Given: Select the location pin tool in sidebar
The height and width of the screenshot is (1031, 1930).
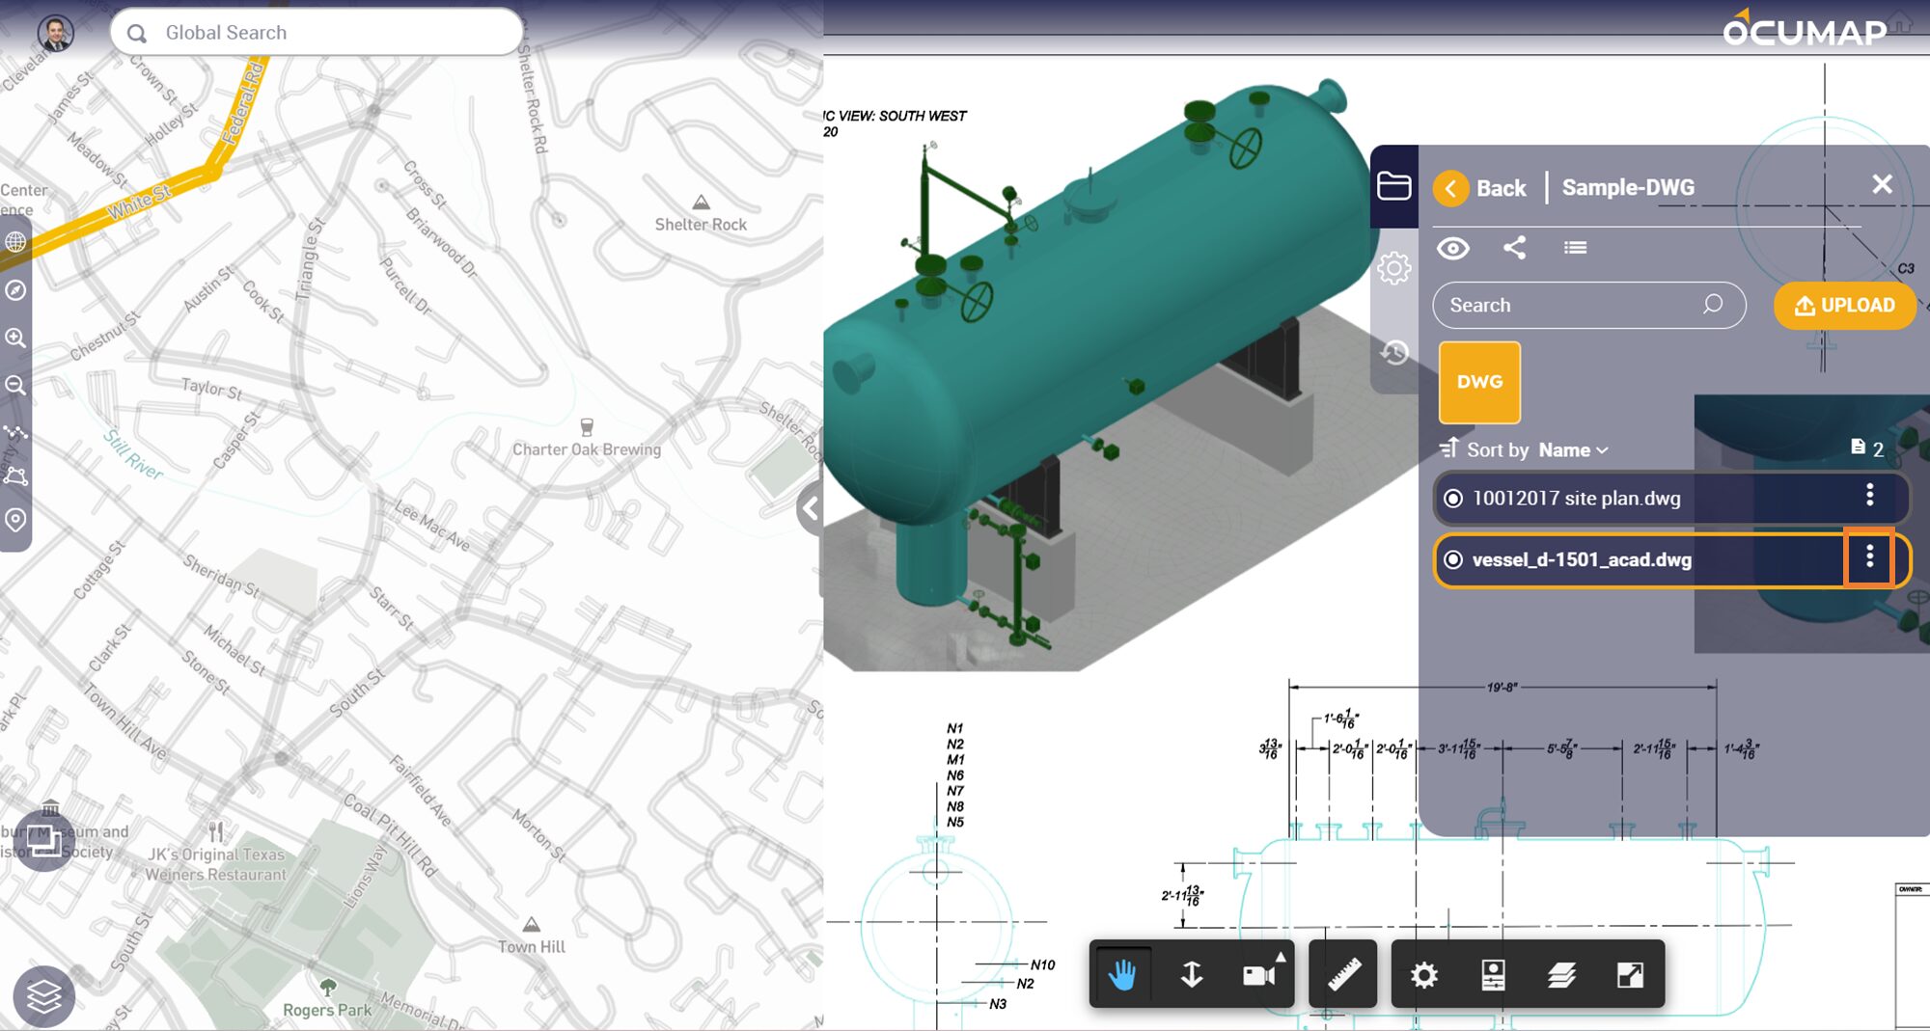Looking at the screenshot, I should 15,520.
